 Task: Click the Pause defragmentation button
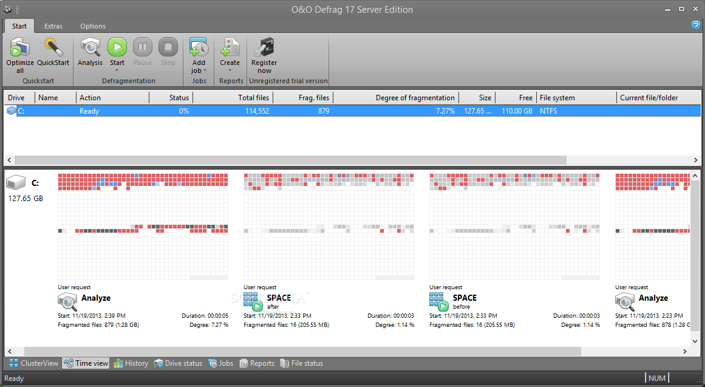143,47
